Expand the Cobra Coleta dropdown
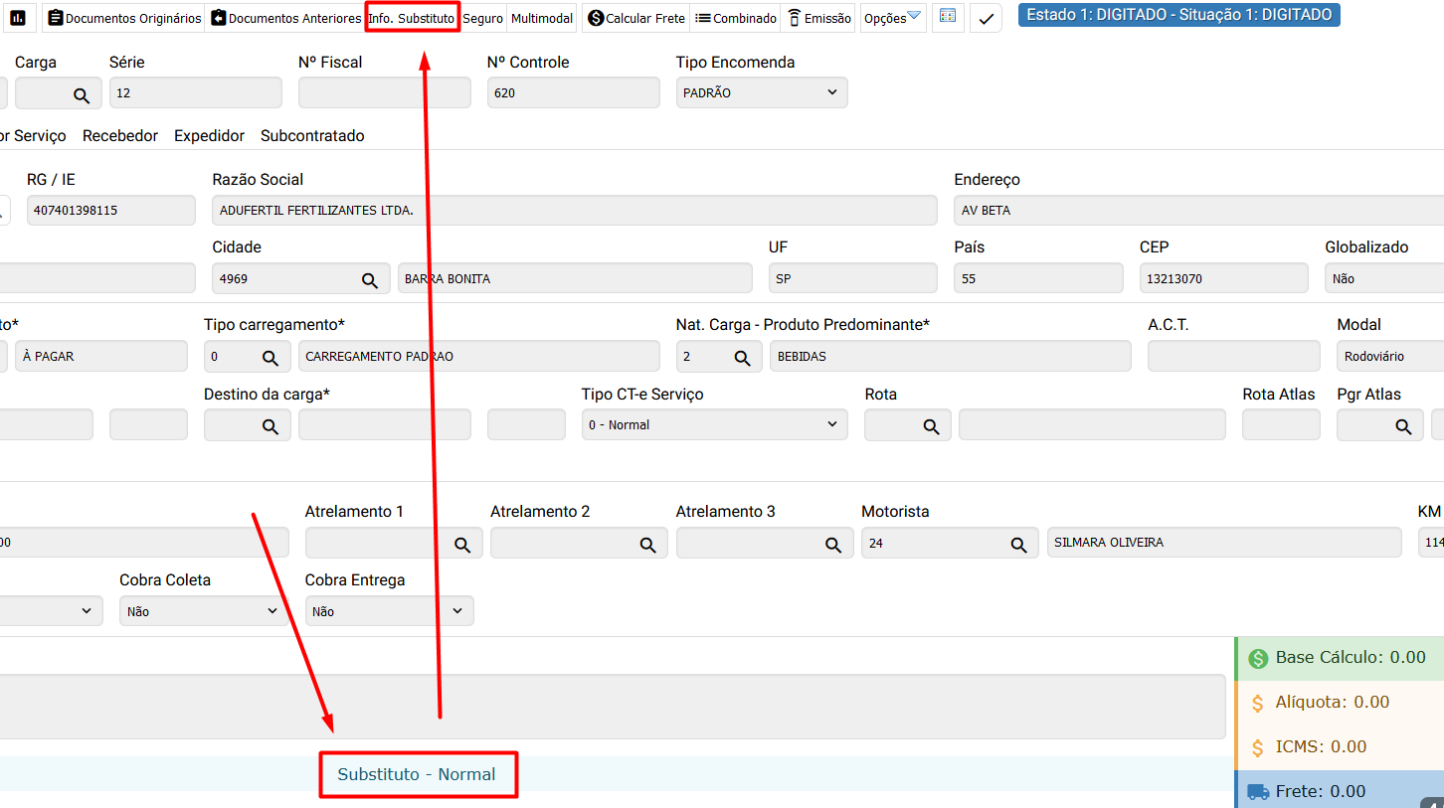The image size is (1444, 808). click(201, 611)
